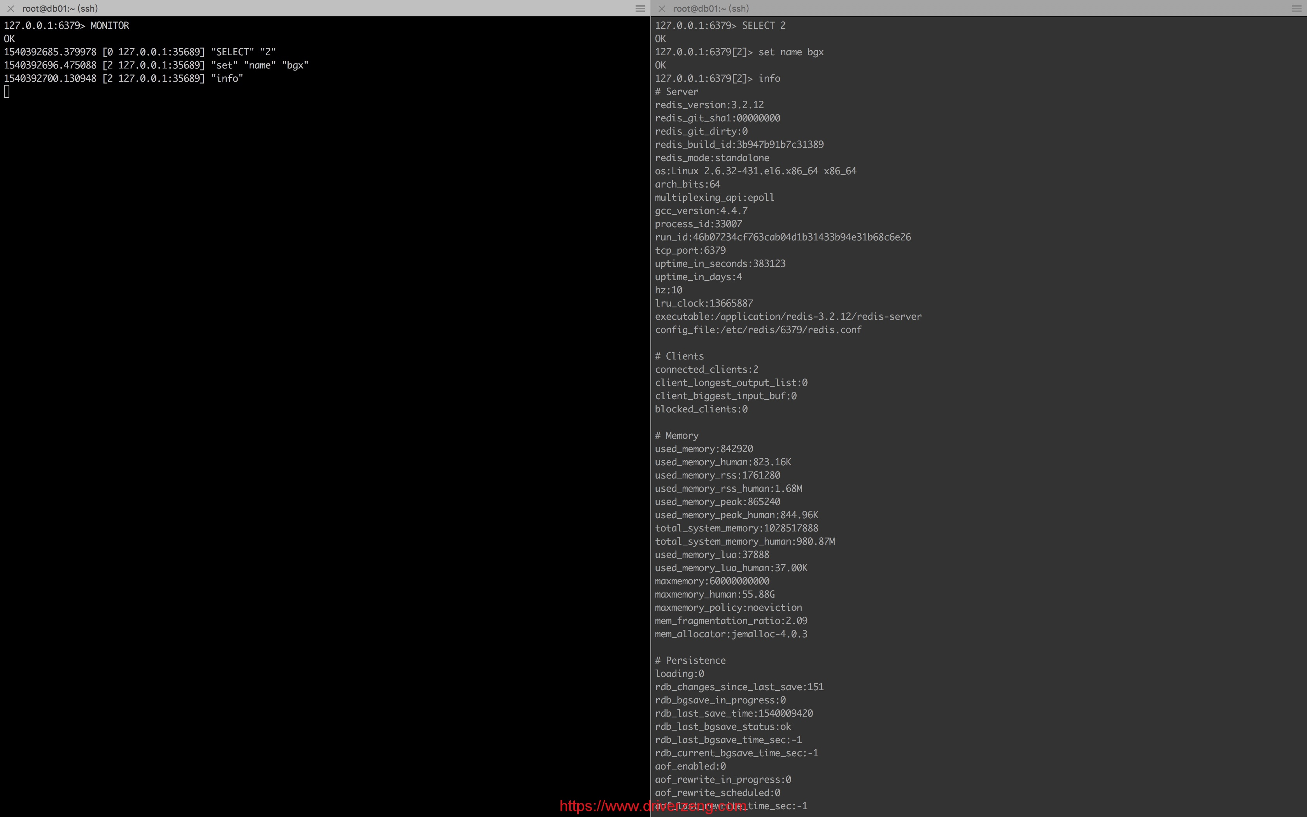Click maxmemory_human:55.88G line
This screenshot has height=817, width=1307.
click(x=715, y=594)
